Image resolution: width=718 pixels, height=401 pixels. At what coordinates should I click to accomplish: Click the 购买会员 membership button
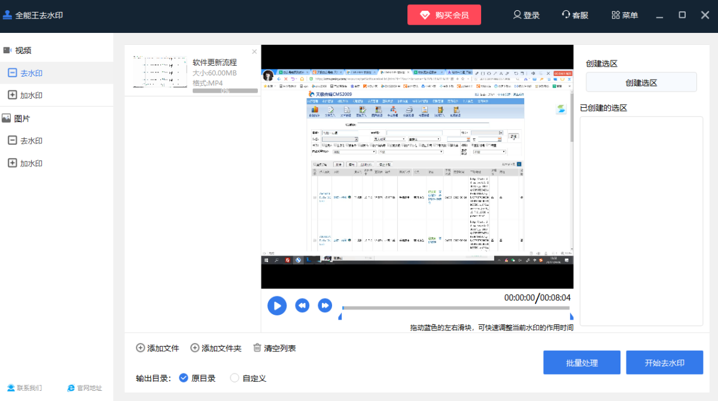(444, 15)
